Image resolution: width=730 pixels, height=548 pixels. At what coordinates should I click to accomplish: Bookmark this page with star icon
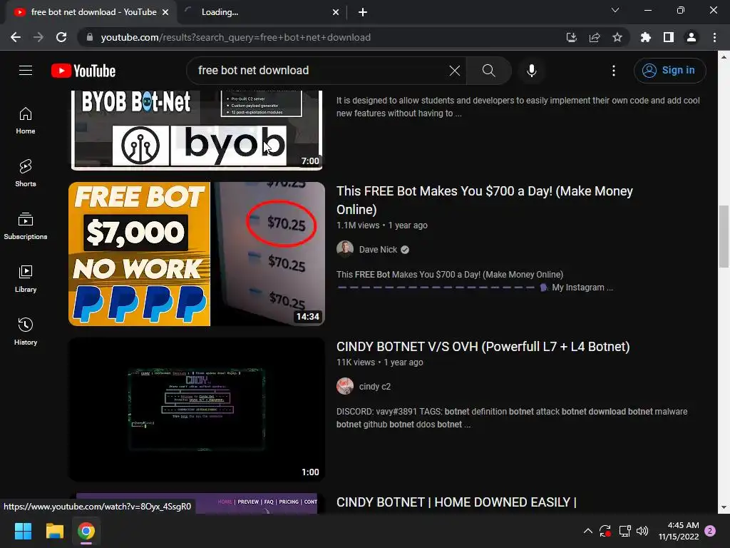[617, 37]
